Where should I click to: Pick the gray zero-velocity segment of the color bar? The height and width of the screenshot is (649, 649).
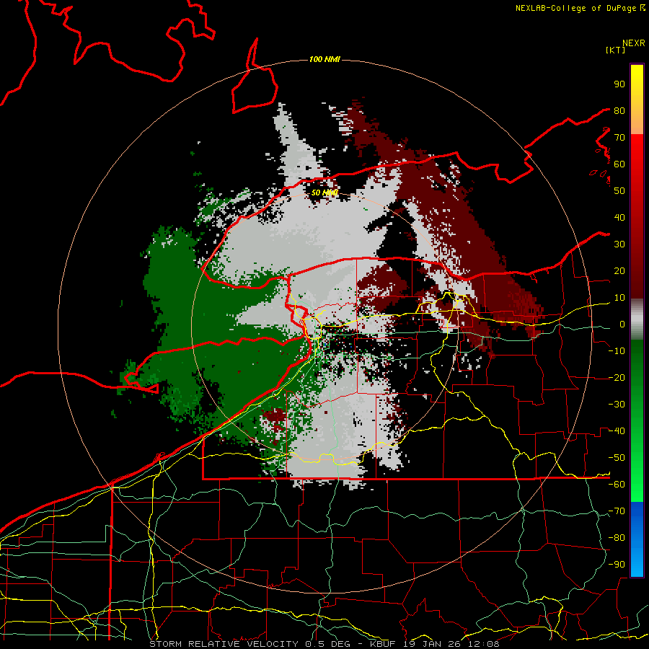[x=637, y=319]
